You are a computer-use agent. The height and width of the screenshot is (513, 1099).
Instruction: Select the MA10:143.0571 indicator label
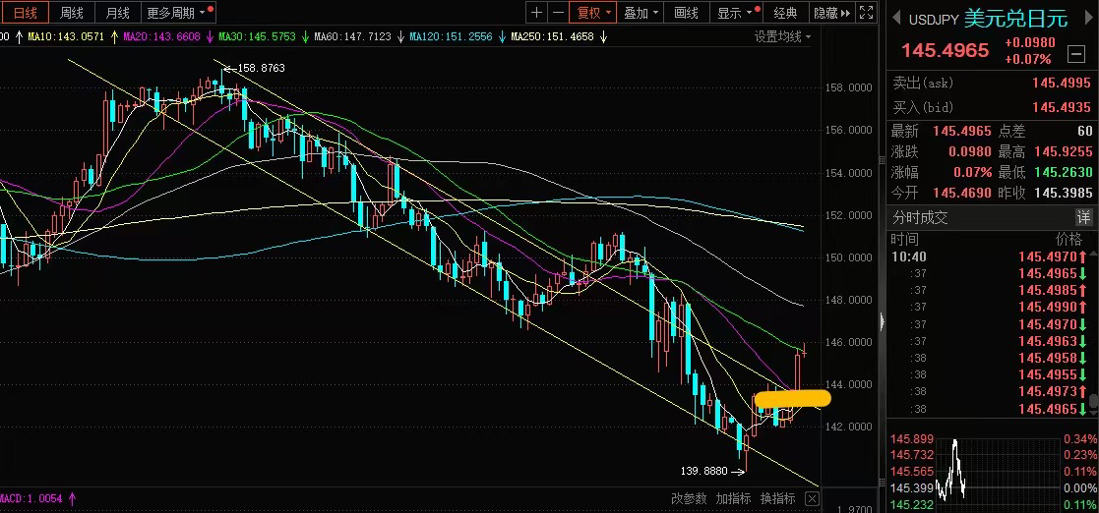point(67,36)
